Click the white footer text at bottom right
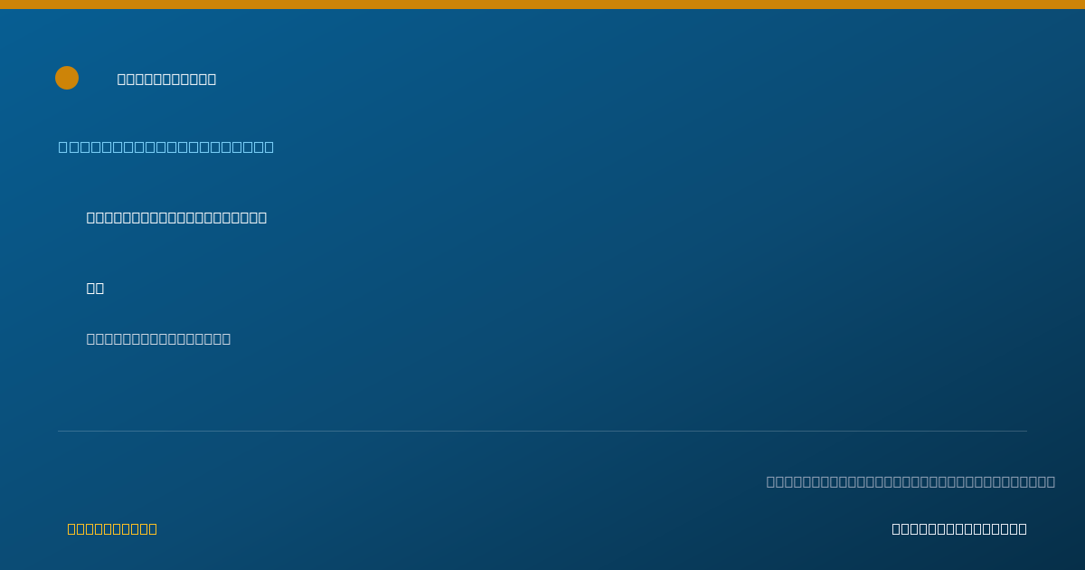1085x570 pixels. pos(959,528)
